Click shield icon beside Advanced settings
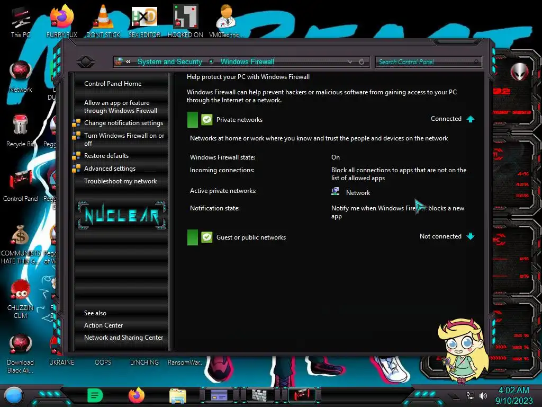Screen dimensions: 542x407 click(x=76, y=169)
